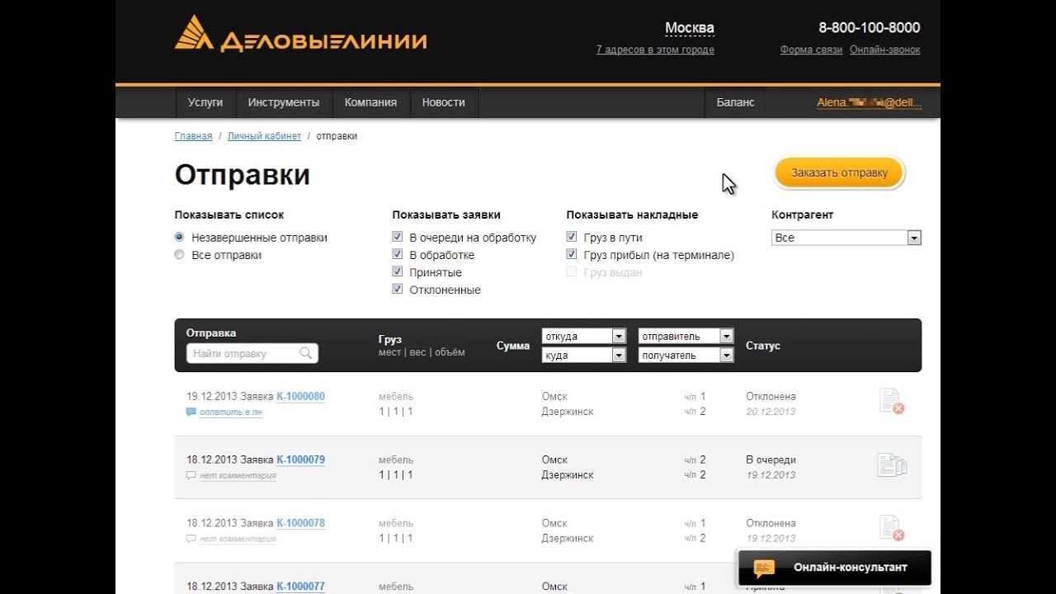Open the Онлайн-консультант chat widget
Screen dimensions: 1056x594
[x=834, y=568]
